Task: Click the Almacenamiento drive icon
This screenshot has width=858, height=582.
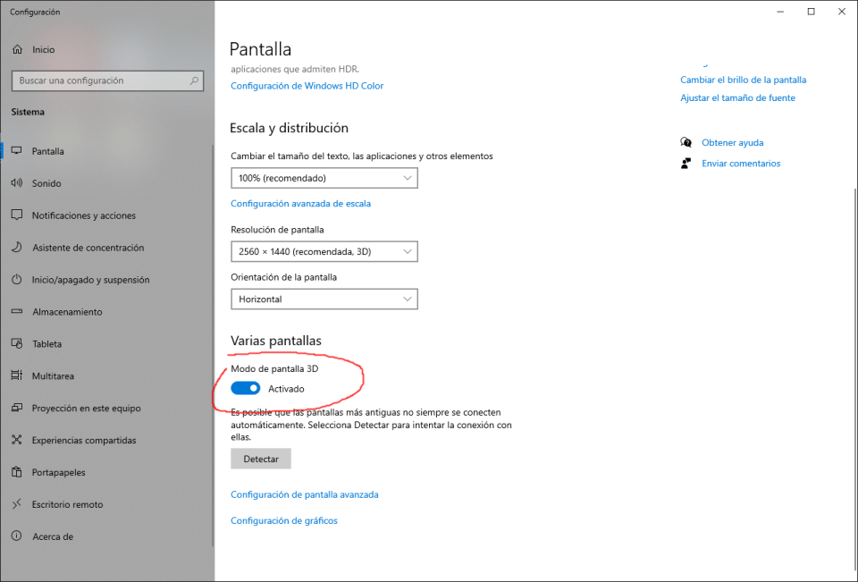Action: [x=16, y=312]
